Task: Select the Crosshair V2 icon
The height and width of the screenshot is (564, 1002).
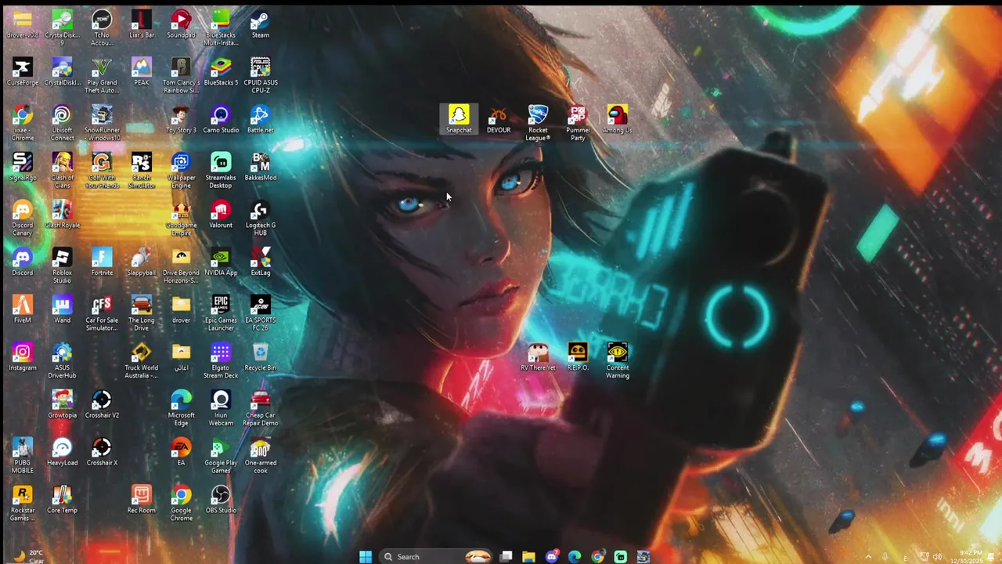Action: (102, 405)
